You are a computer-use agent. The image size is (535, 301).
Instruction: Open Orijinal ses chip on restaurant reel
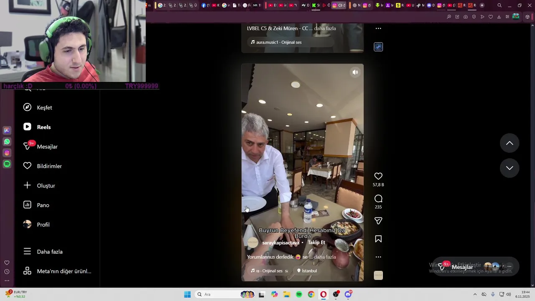point(269,271)
